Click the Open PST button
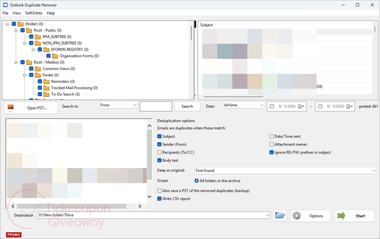Image resolution: width=380 pixels, height=239 pixels. [31, 107]
